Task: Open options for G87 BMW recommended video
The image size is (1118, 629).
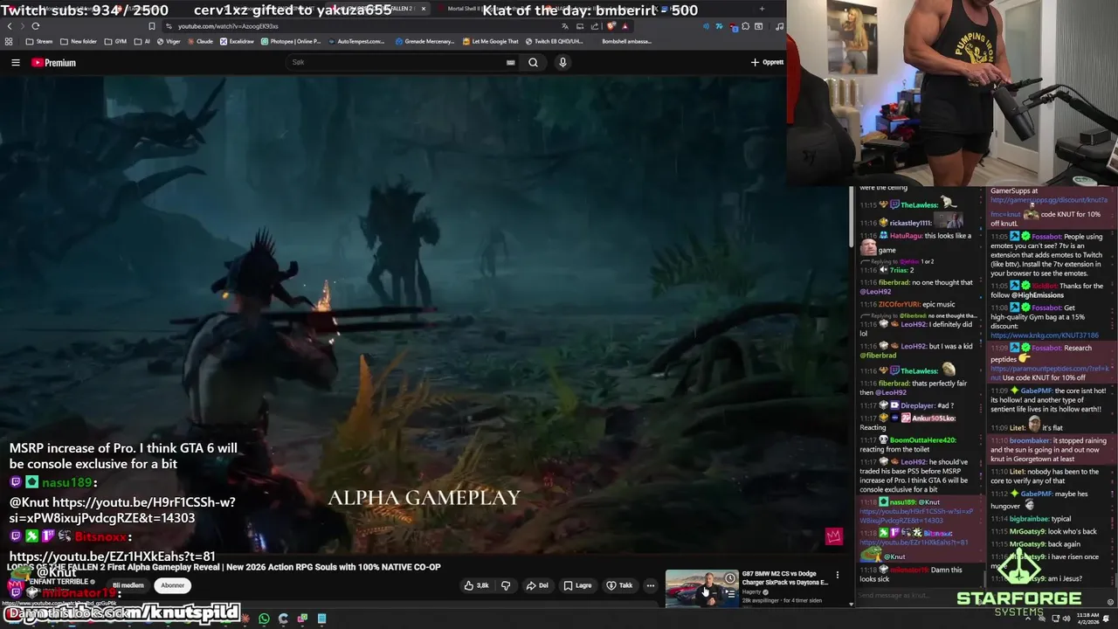Action: [837, 575]
